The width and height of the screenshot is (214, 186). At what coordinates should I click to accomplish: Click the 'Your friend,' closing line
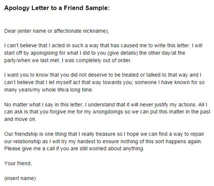(18, 164)
